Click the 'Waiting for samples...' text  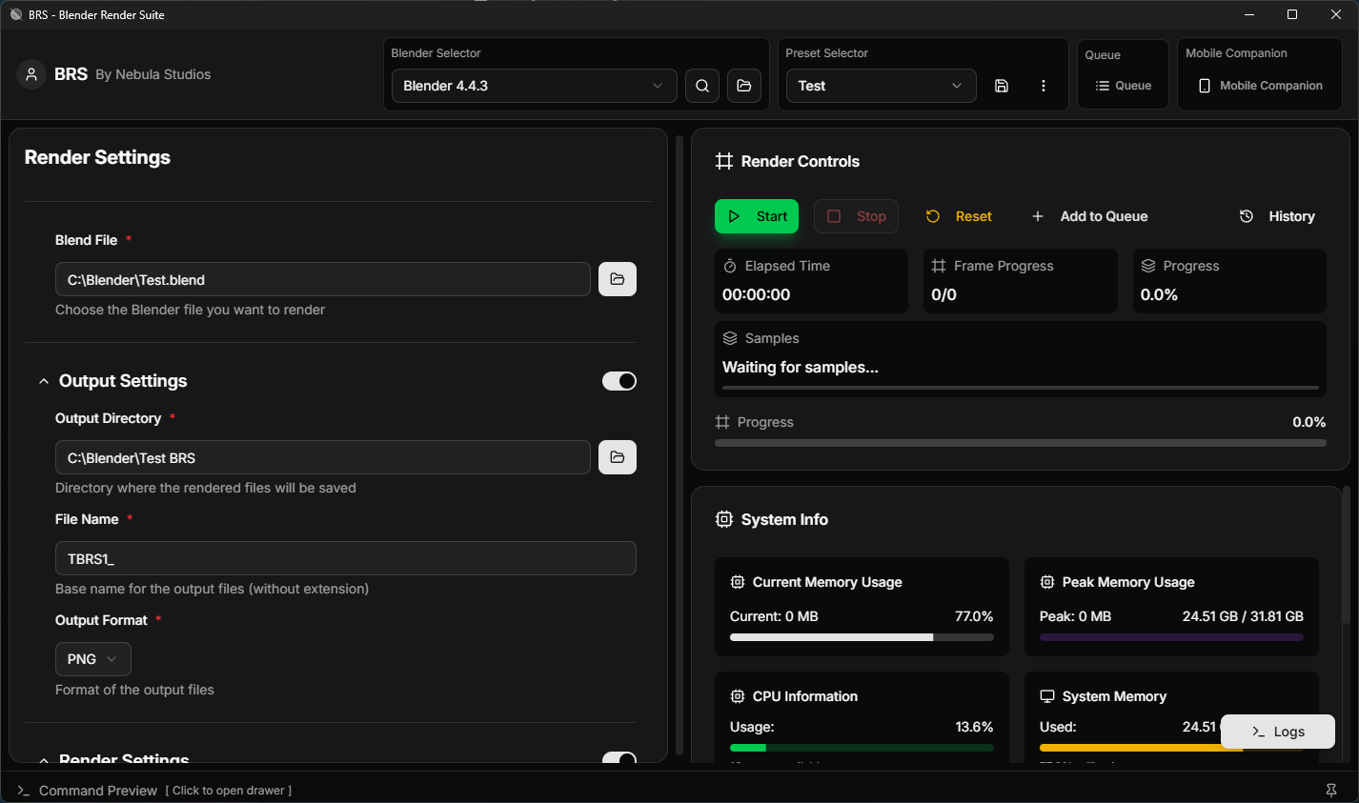[801, 367]
